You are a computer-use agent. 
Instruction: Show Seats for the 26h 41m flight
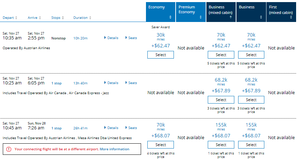(x=131, y=128)
